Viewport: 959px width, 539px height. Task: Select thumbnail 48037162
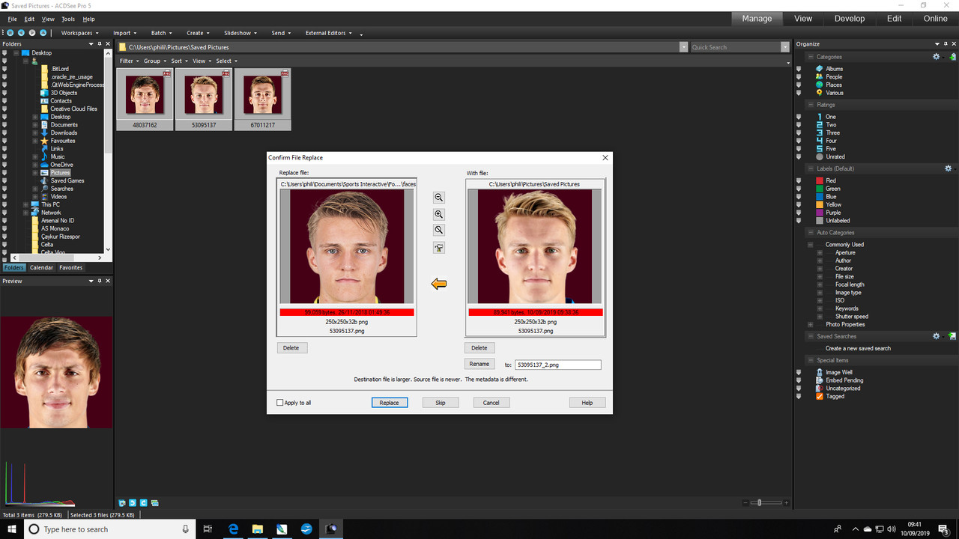click(x=145, y=99)
